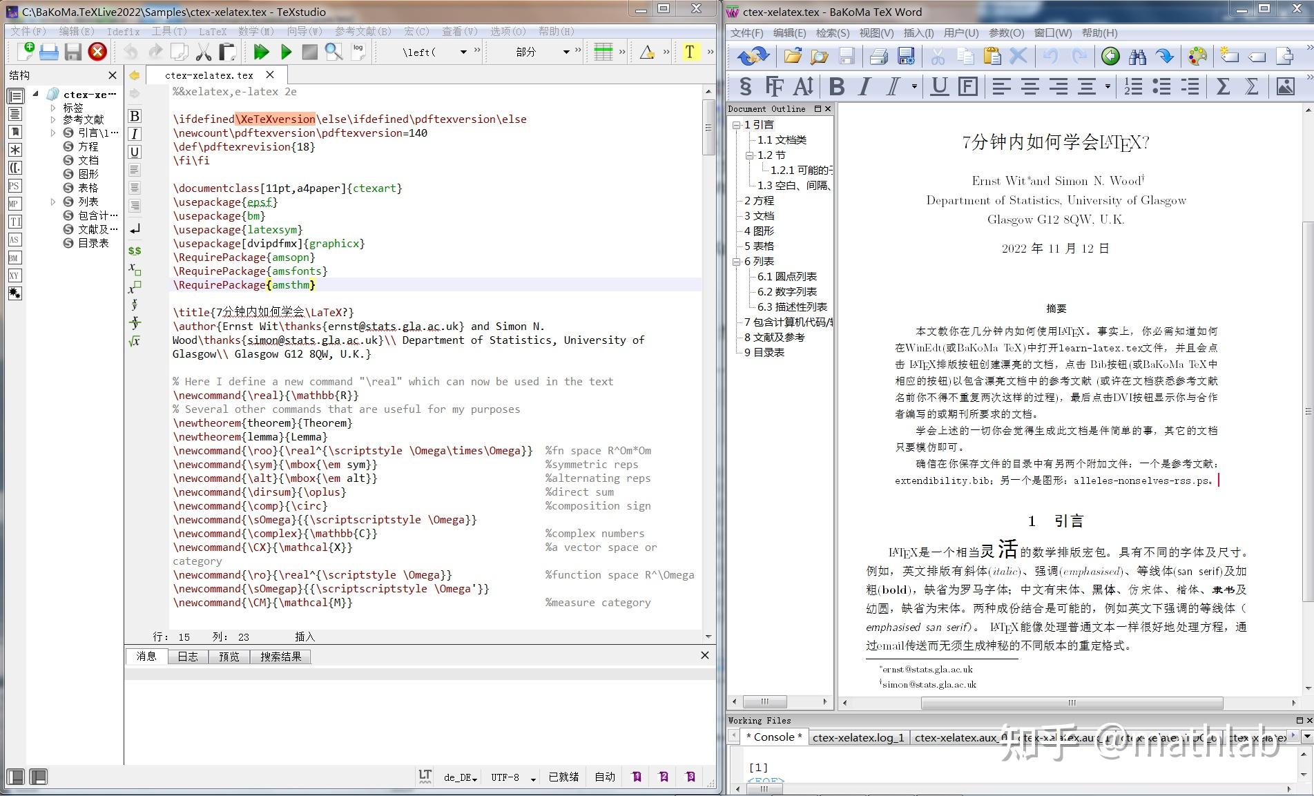The height and width of the screenshot is (796, 1314).
Task: Open the LaTeX menu in TeXstudio
Action: tap(212, 31)
